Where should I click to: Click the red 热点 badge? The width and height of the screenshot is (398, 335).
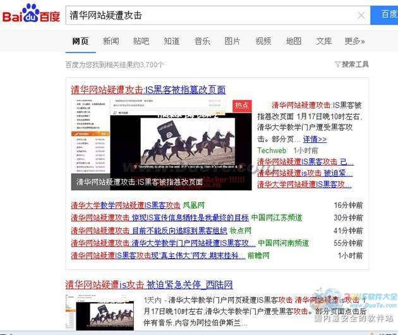242,106
